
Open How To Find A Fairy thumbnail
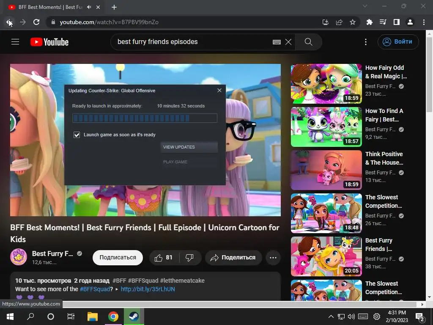click(x=326, y=127)
